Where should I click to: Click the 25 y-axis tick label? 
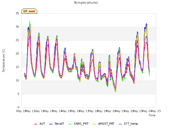tap(17, 40)
